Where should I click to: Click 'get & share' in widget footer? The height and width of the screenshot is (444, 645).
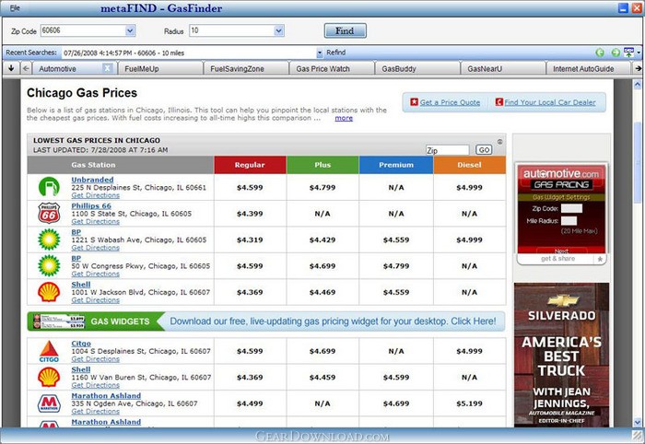(x=557, y=259)
